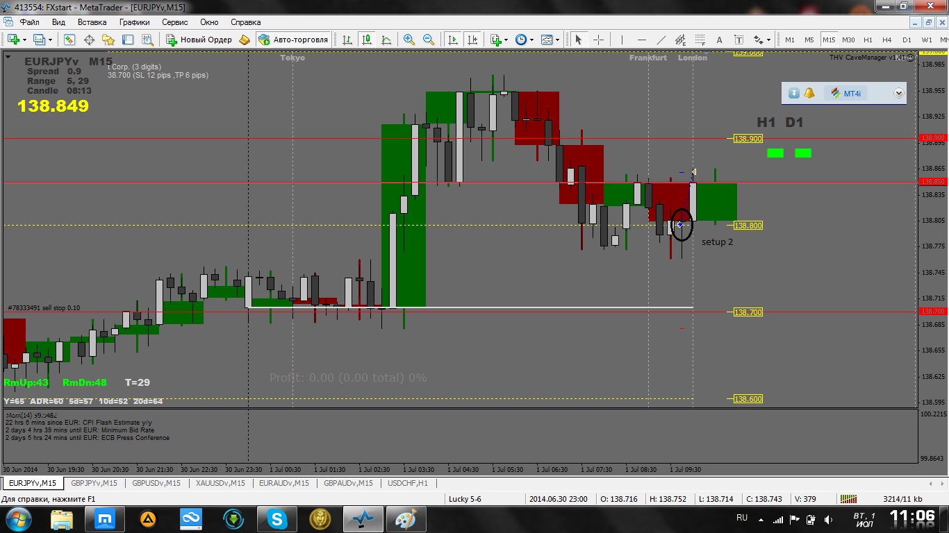Open the chart templates dropdown

[x=558, y=40]
